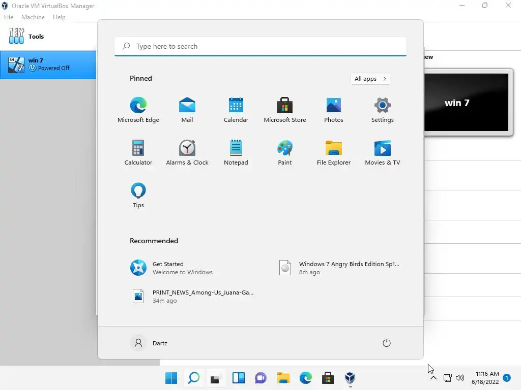
Task: Click the Tools icon in VirtualBox
Action: [x=17, y=36]
